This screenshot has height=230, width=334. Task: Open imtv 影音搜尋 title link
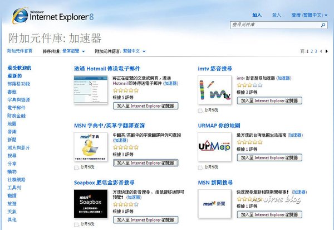pos(215,69)
